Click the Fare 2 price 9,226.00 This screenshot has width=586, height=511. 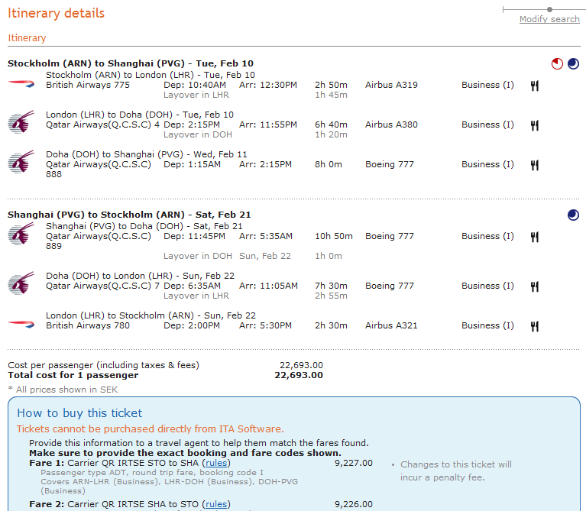[354, 504]
